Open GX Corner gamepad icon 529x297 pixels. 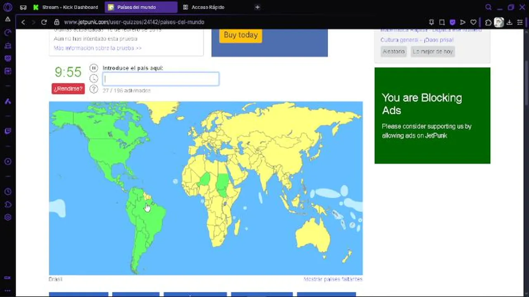(x=23, y=7)
